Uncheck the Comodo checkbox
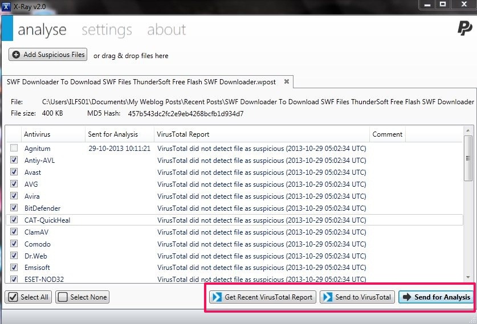This screenshot has height=324, width=477. pos(14,244)
